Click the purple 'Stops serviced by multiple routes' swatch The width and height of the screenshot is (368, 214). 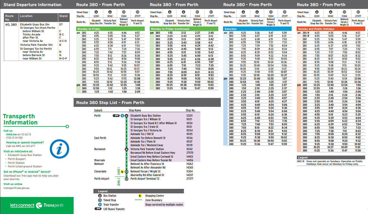pos(164,205)
